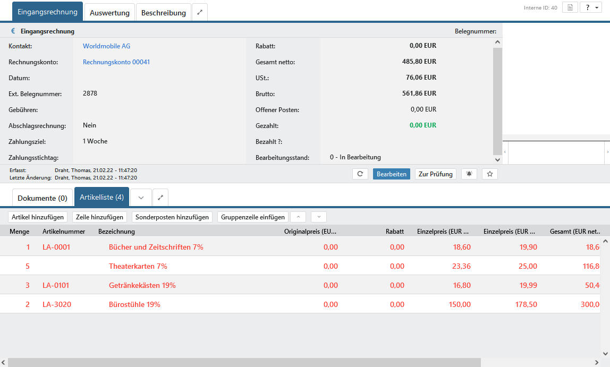Mark invoice as favorite with star icon

tap(489, 174)
